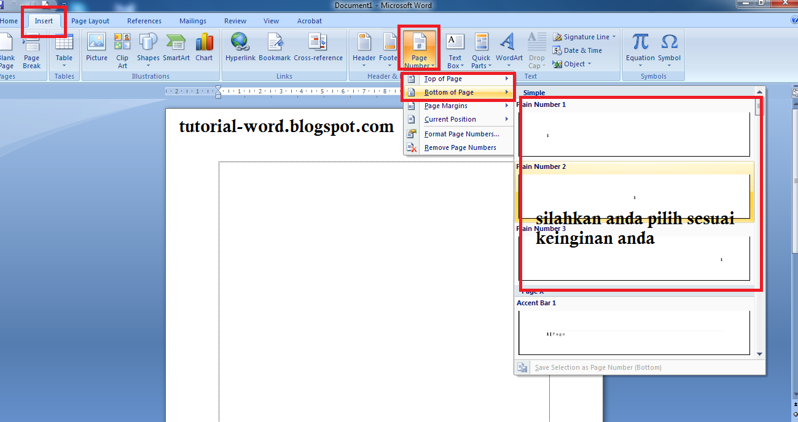Click Save Selection as Page Number (Bottom)
This screenshot has width=798, height=422.
click(598, 367)
